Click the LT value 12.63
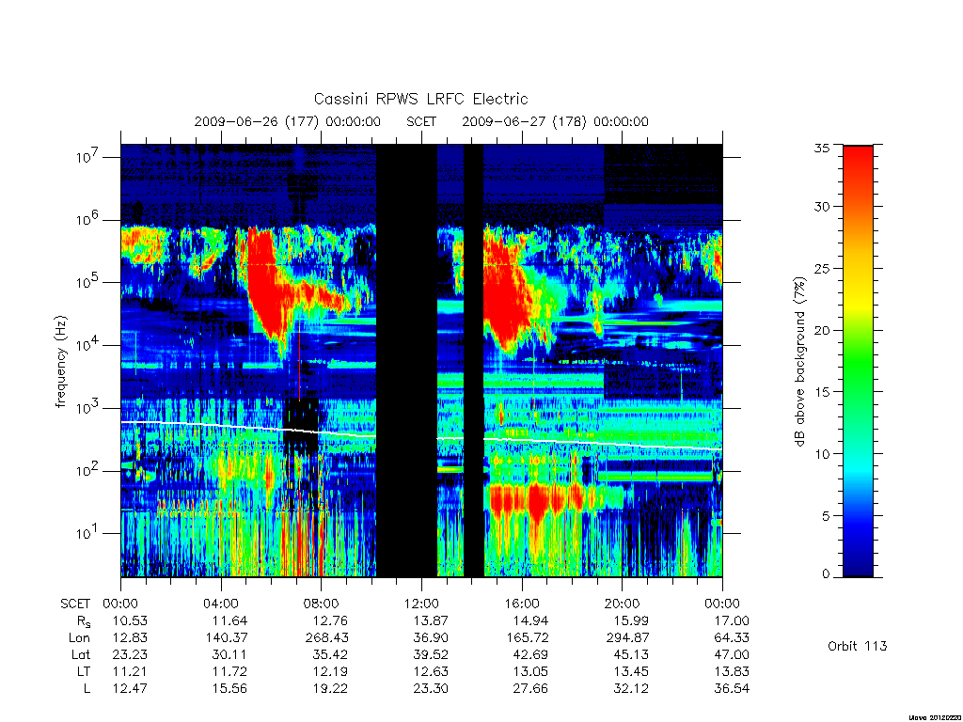The width and height of the screenshot is (963, 722). click(431, 671)
